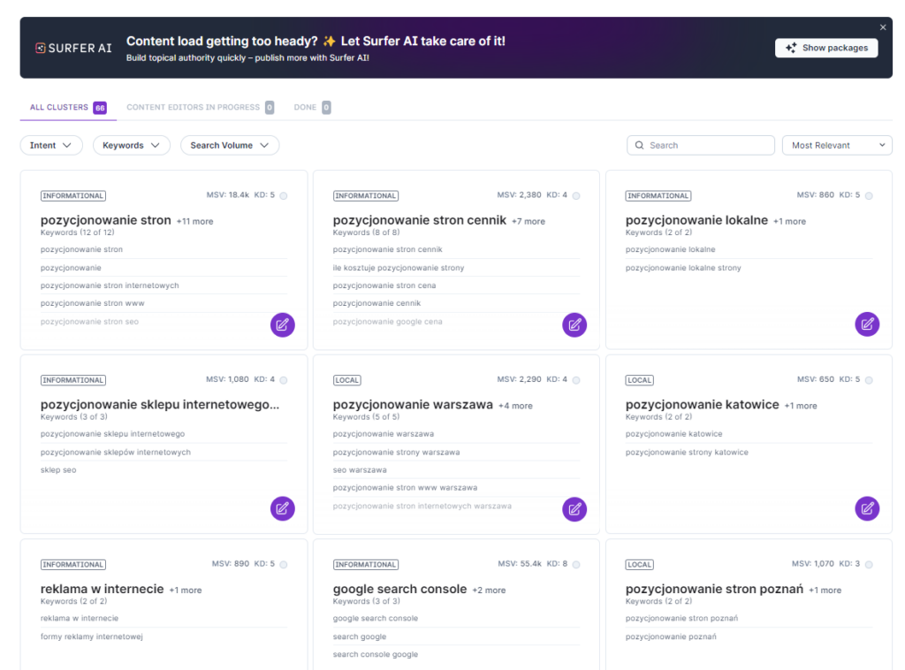Open the Search Volume filter dropdown
The width and height of the screenshot is (905, 670).
point(230,145)
